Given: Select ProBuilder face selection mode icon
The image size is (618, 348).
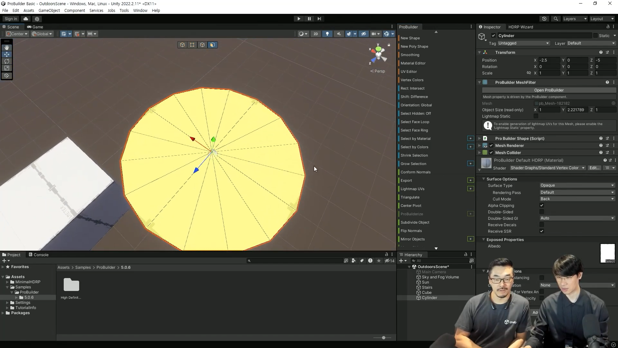Looking at the screenshot, I should pos(212,45).
